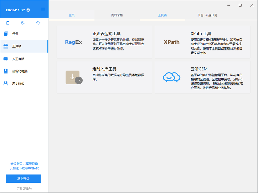Open the 定时入库工具 download-clock icon
The height and width of the screenshot is (193, 258).
[73, 77]
